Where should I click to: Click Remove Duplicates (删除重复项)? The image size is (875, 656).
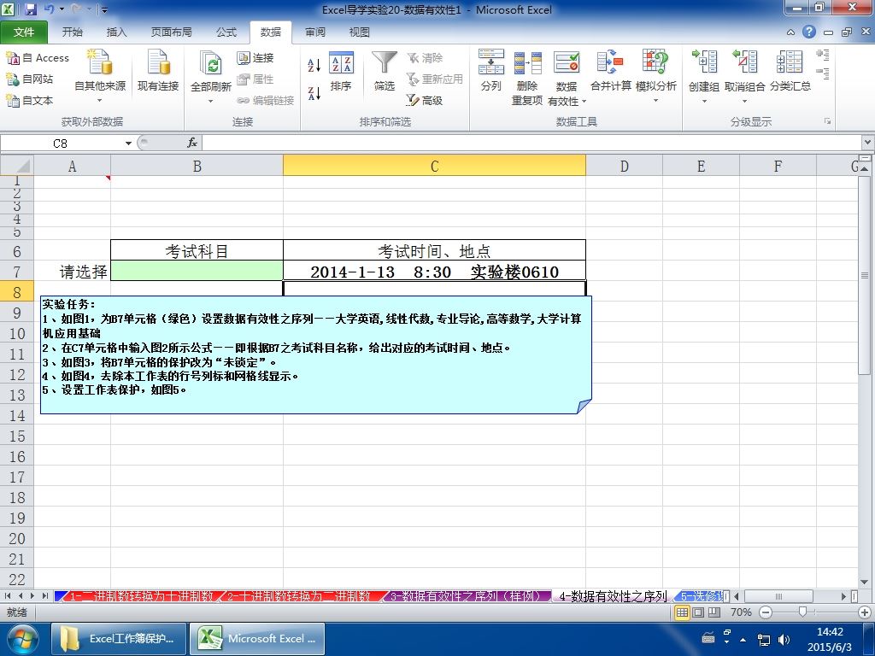(x=527, y=78)
